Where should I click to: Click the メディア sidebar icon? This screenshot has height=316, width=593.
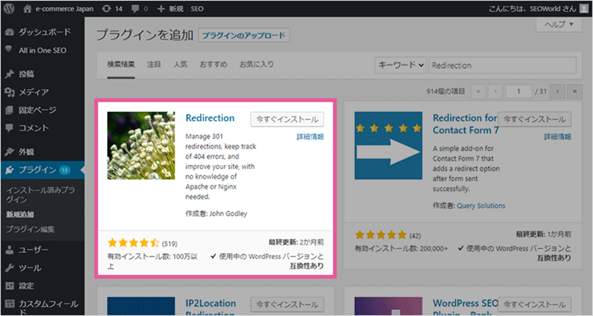(x=9, y=92)
